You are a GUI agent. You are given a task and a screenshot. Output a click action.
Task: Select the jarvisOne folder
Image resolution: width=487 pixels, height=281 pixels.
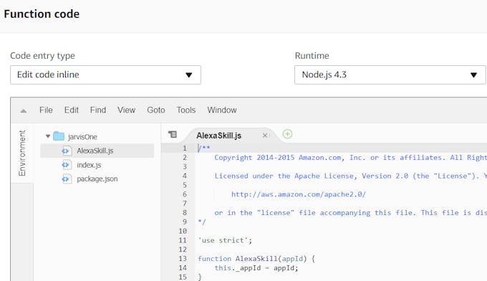coord(82,137)
